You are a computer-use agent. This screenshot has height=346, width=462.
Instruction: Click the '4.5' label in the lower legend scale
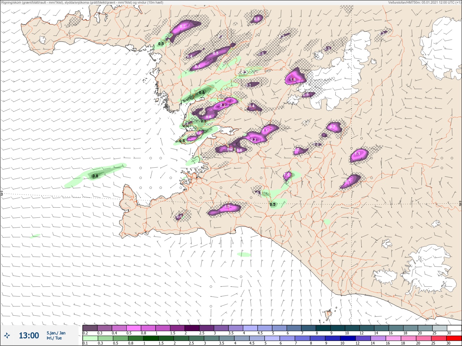[252, 343]
